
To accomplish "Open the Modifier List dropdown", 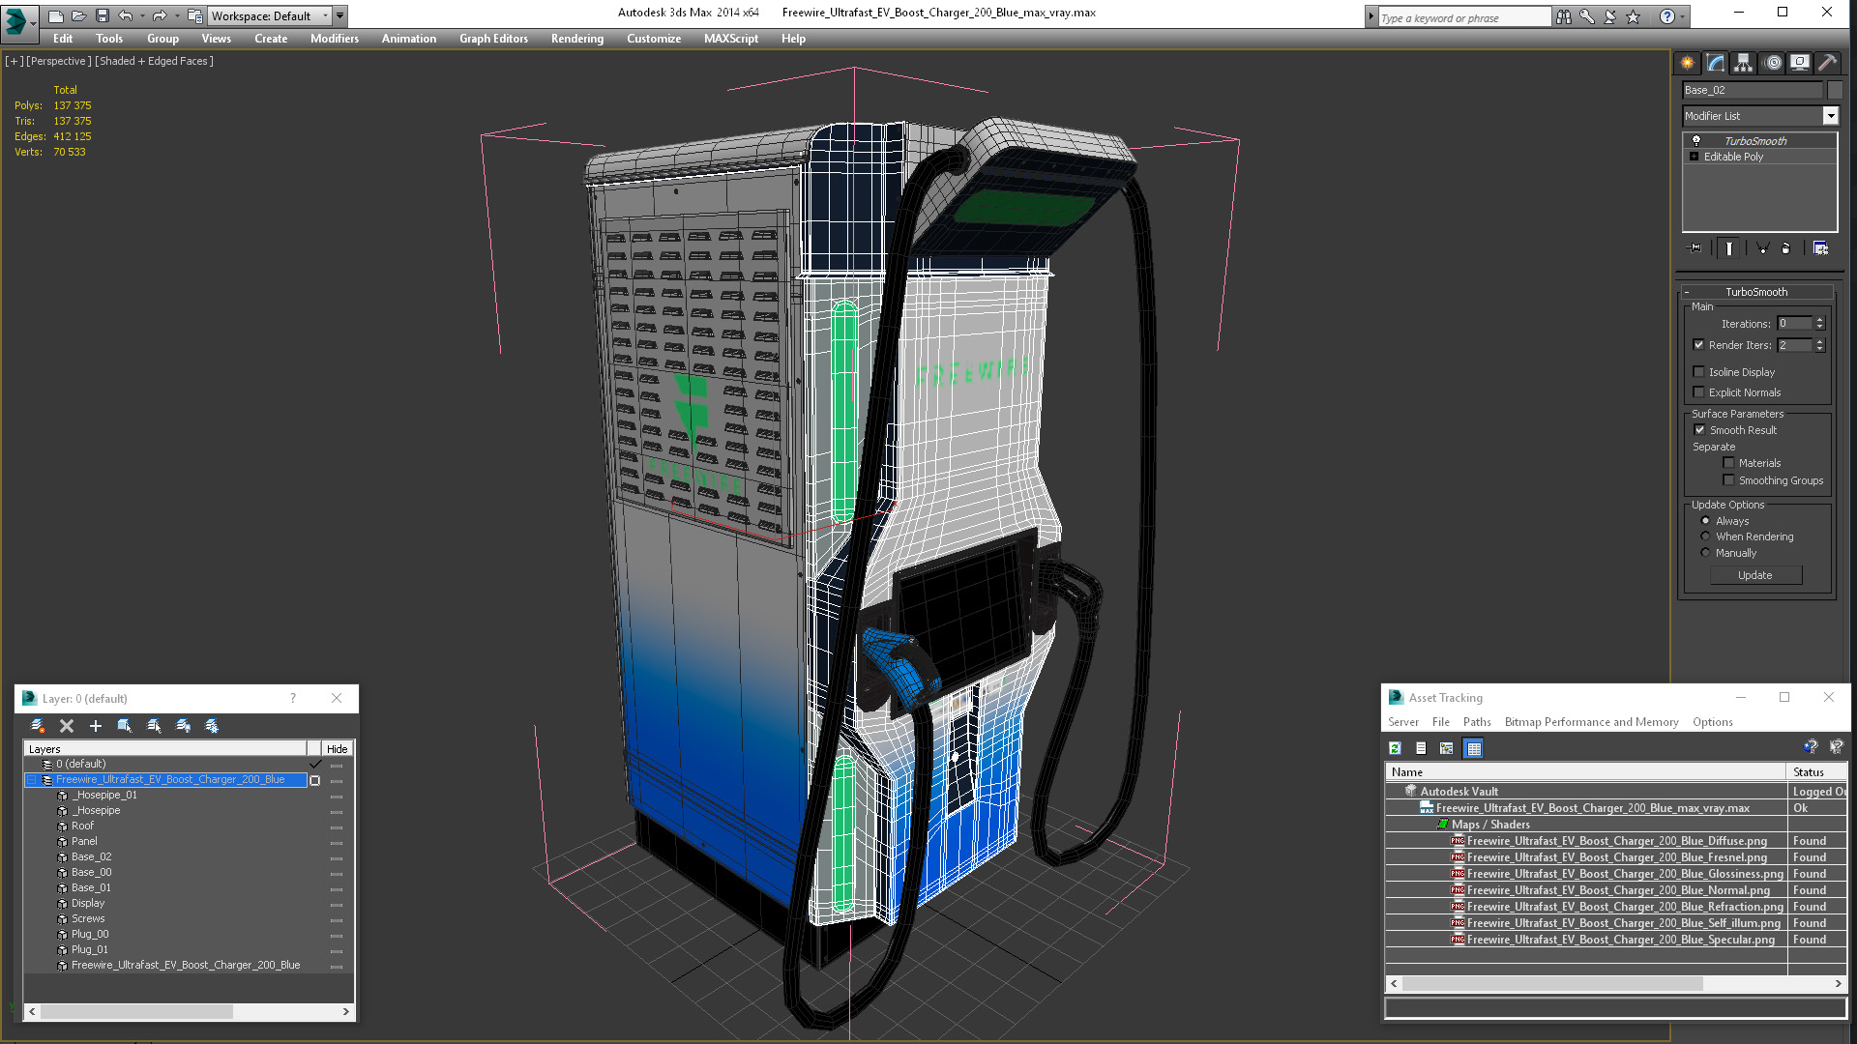I will click(1830, 116).
